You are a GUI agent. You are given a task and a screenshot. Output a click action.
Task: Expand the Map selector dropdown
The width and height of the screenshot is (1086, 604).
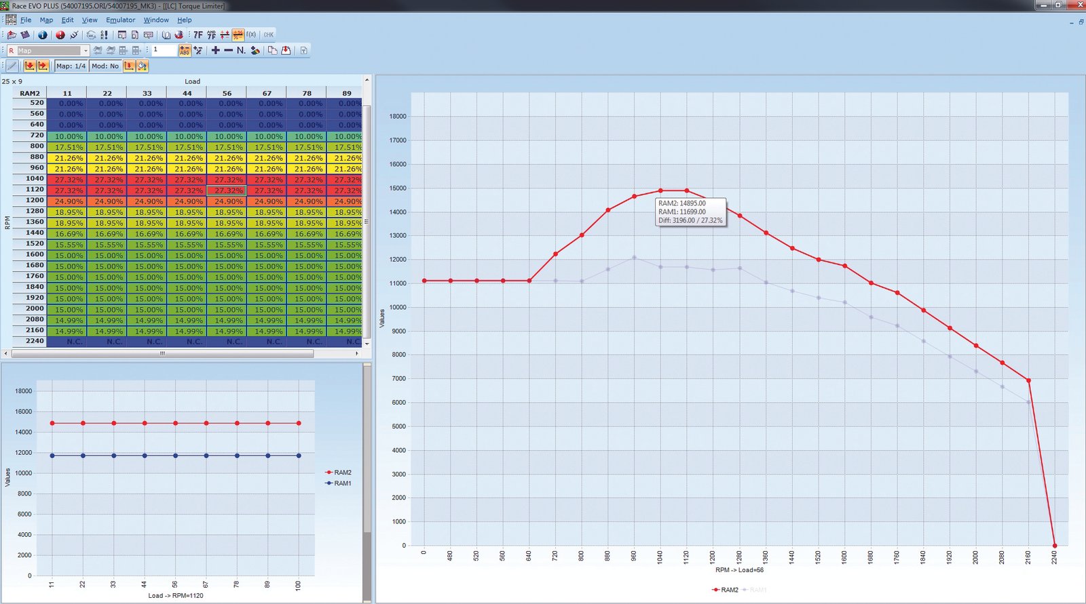[x=85, y=51]
